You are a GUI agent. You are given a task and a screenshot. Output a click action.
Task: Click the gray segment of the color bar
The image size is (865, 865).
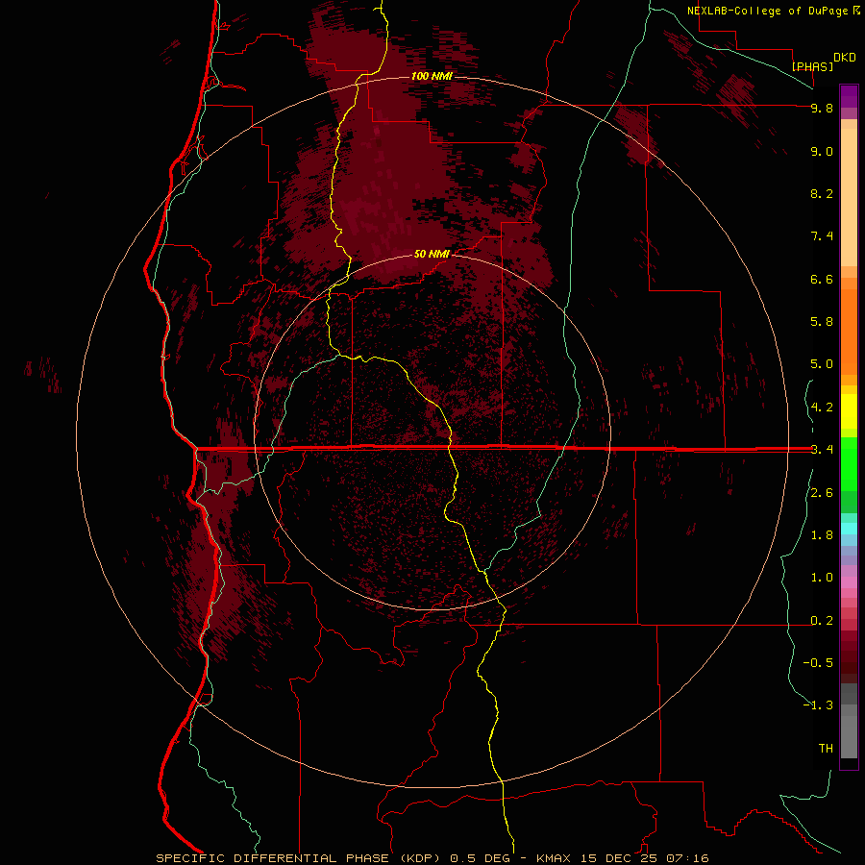click(x=849, y=723)
